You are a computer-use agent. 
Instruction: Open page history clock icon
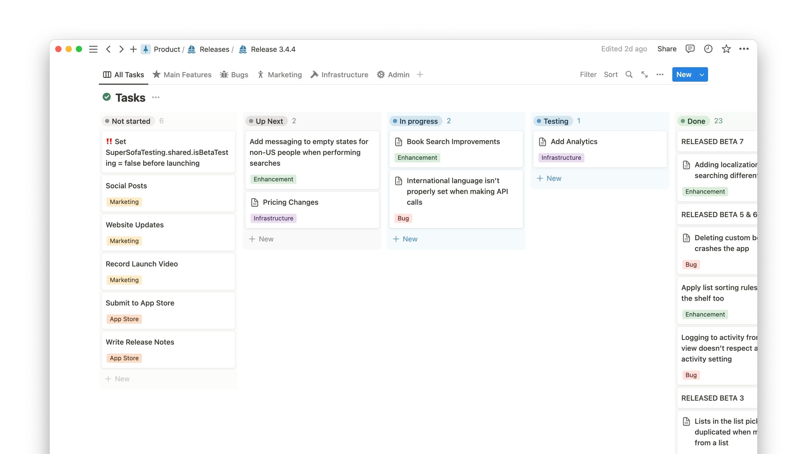coord(708,49)
